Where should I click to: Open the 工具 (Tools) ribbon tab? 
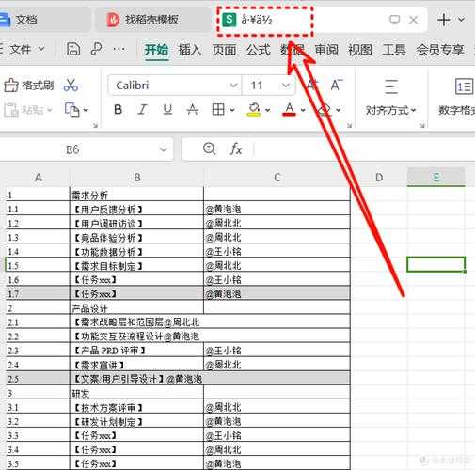[394, 50]
